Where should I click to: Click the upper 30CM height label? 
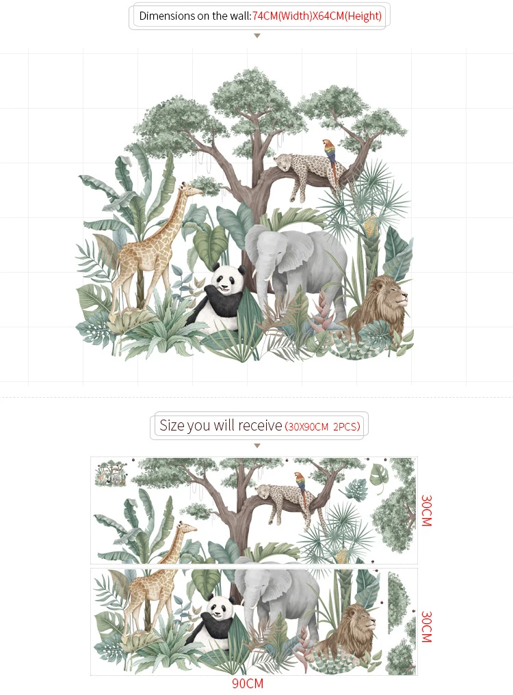tap(426, 510)
